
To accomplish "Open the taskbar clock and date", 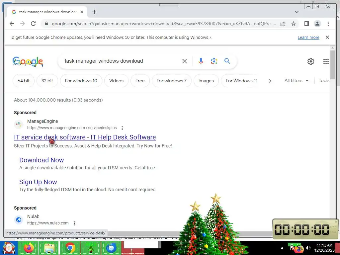I will tap(324, 248).
